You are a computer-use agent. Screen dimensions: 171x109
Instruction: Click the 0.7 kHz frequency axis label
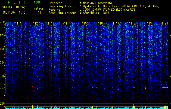point(2,90)
